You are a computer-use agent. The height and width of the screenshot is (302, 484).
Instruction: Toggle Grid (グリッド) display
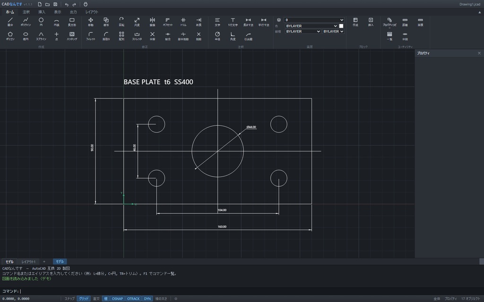84,299
